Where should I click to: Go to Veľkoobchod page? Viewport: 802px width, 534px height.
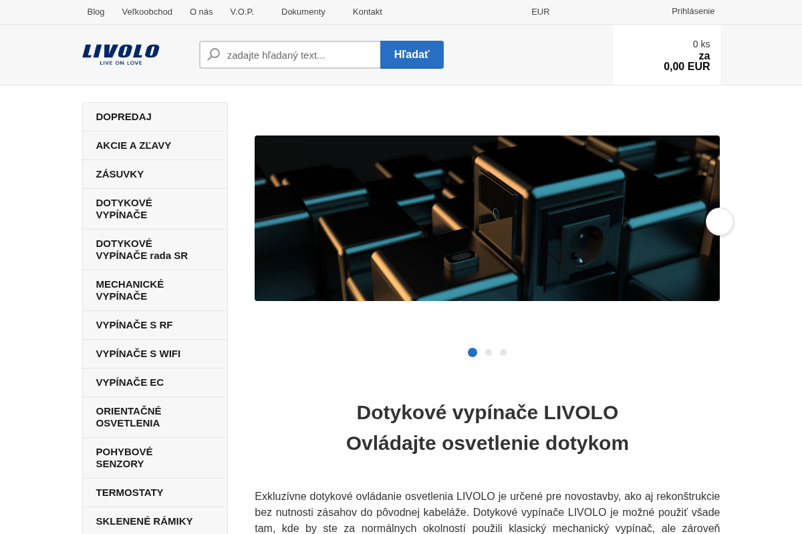(x=147, y=11)
